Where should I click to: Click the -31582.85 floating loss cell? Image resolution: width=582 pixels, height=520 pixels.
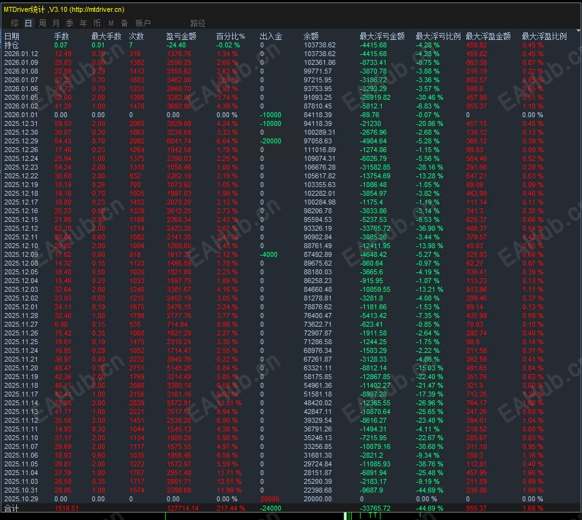tap(375, 167)
